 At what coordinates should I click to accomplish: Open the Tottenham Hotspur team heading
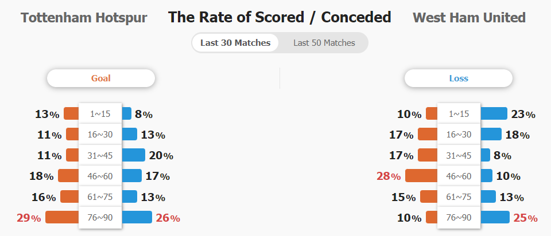pyautogui.click(x=84, y=18)
